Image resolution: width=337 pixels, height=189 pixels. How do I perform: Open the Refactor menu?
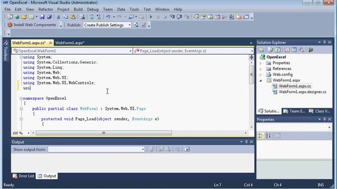click(46, 9)
